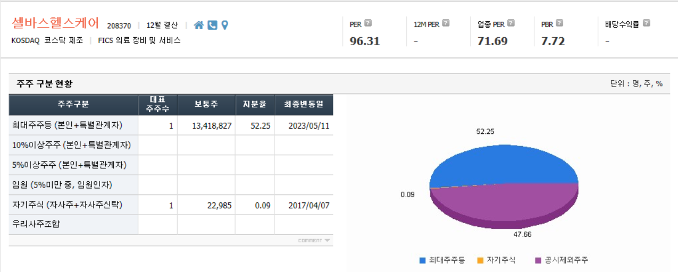Screen dimensions: 678x272
Task: Select the 임원 (5%미만 중, 임원인자) row
Action: (171, 185)
